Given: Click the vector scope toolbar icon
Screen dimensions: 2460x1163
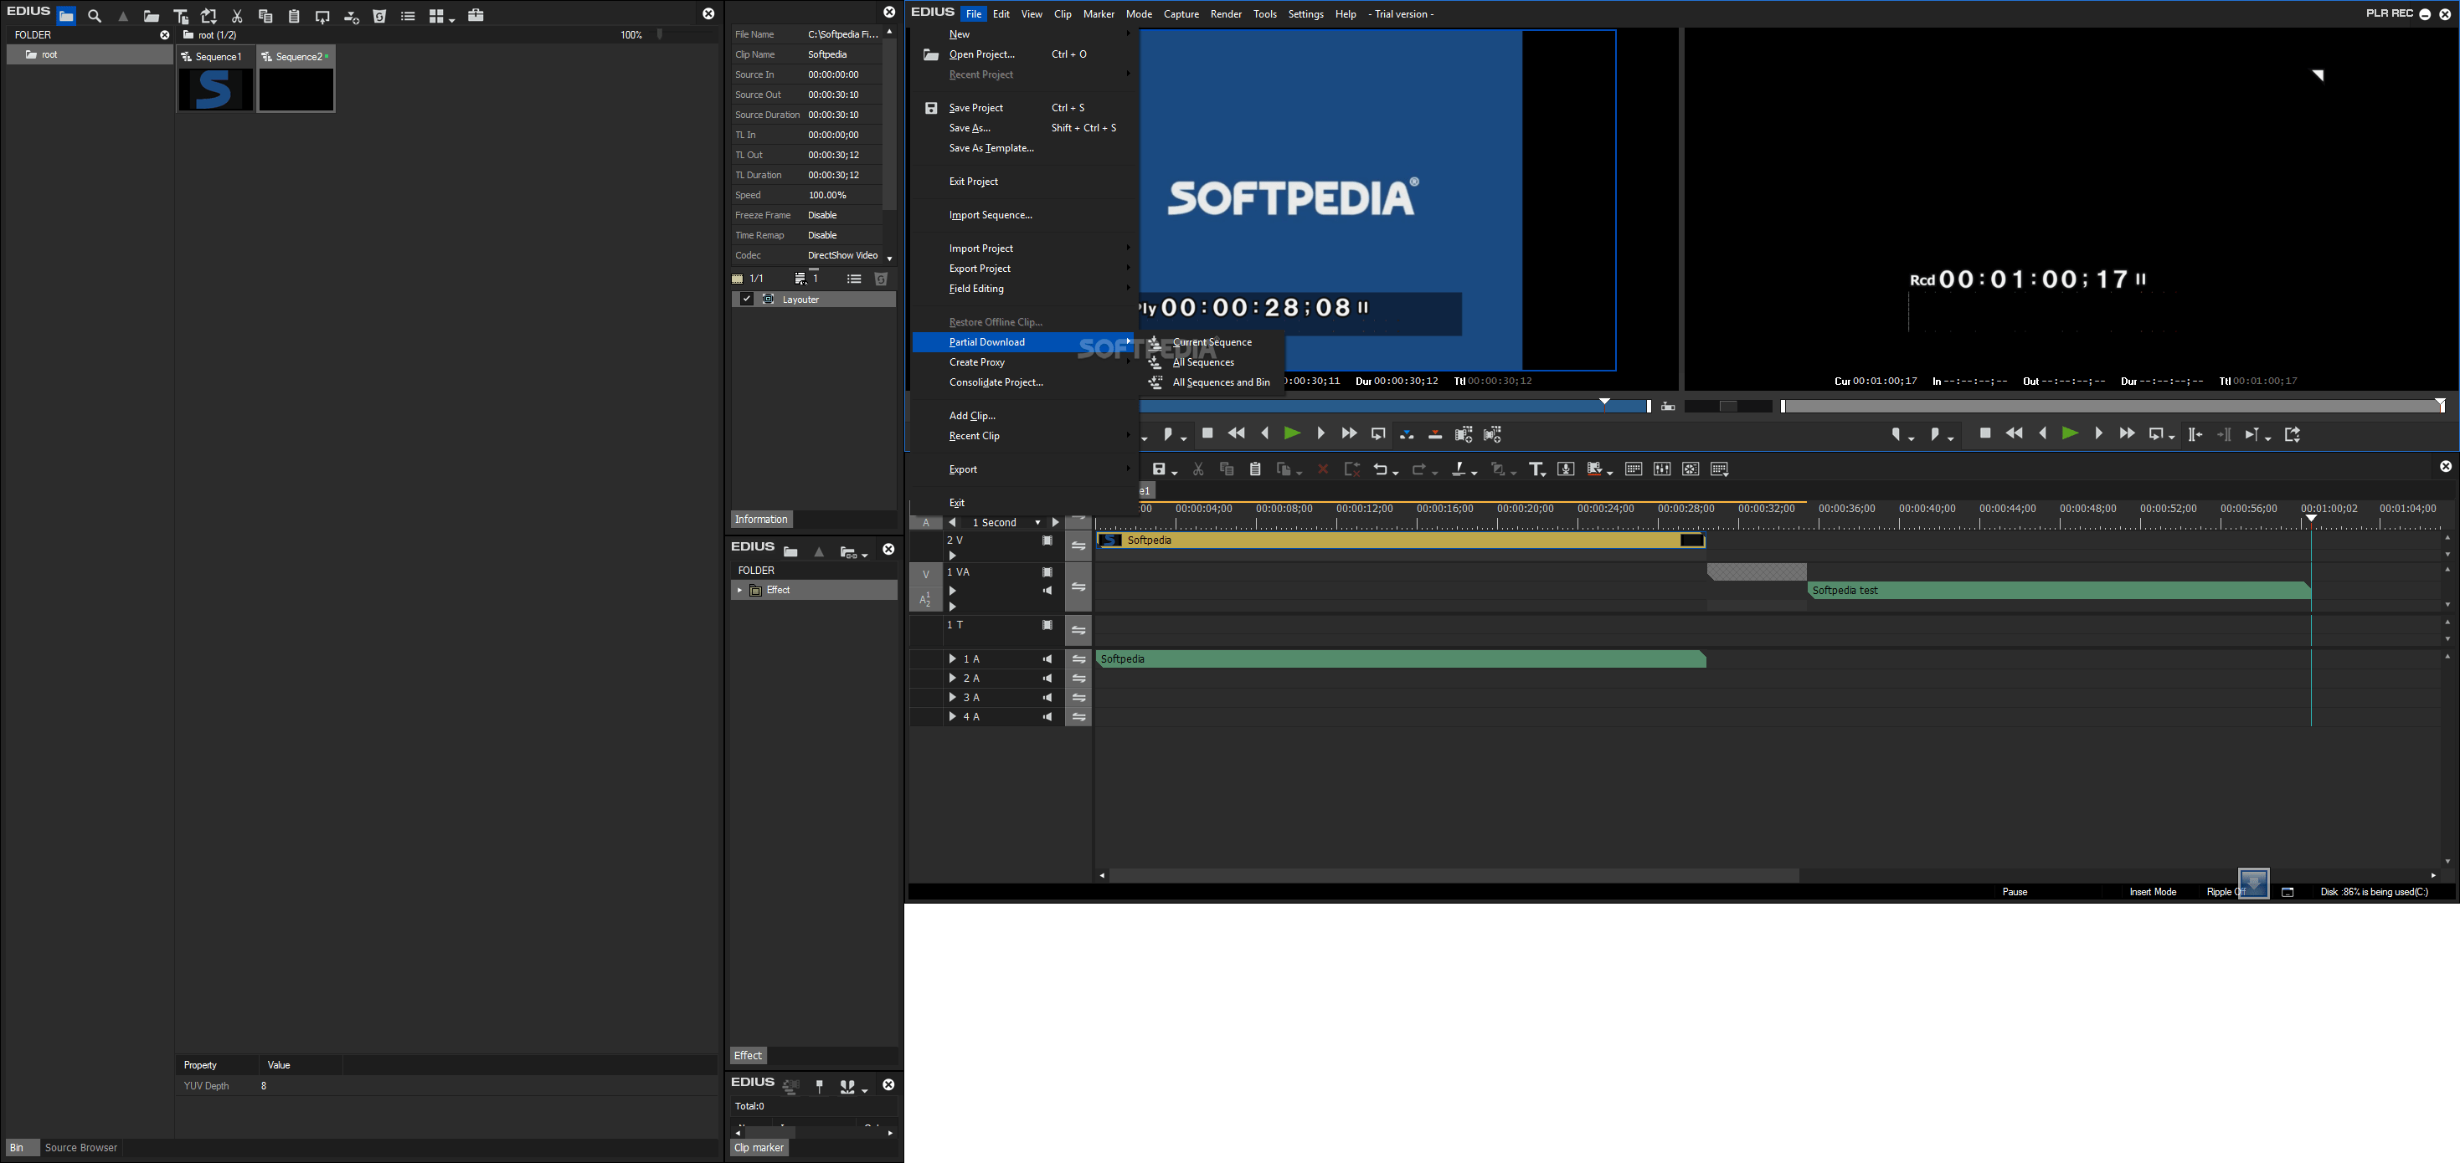Looking at the screenshot, I should click(1691, 469).
